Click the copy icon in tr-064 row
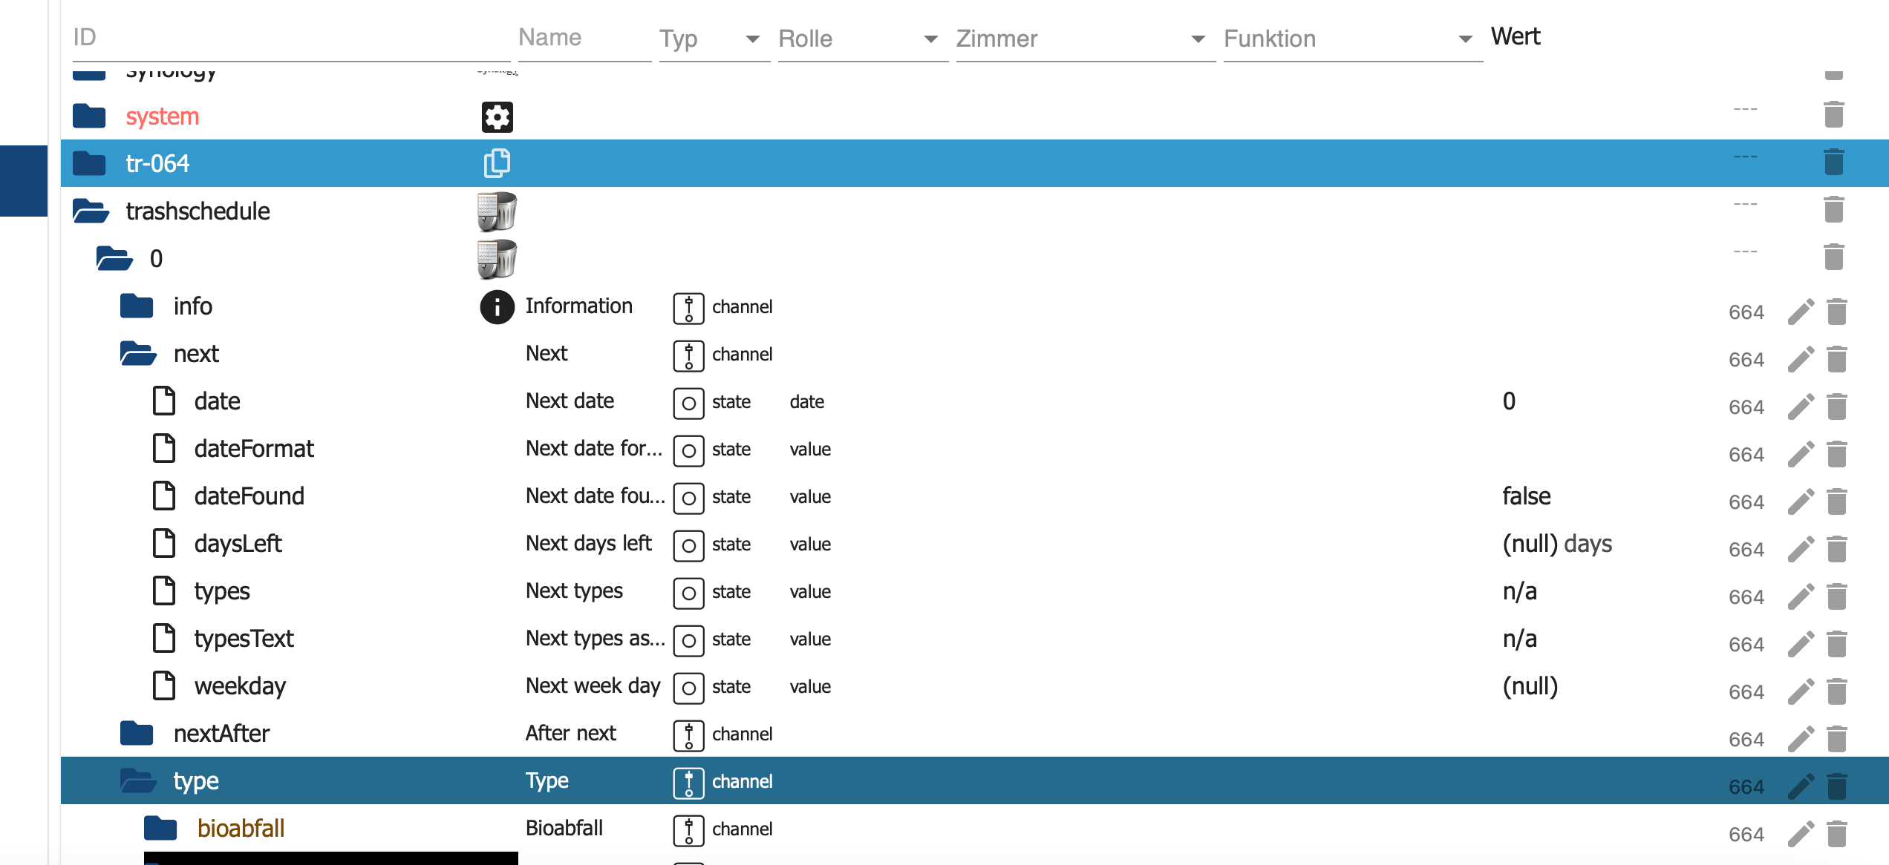Viewport: 1889px width, 865px height. pyautogui.click(x=497, y=163)
